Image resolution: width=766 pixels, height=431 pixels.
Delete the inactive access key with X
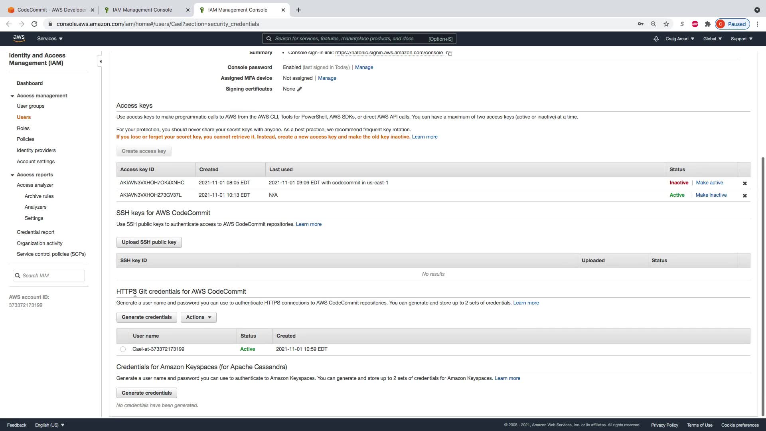pyautogui.click(x=744, y=183)
